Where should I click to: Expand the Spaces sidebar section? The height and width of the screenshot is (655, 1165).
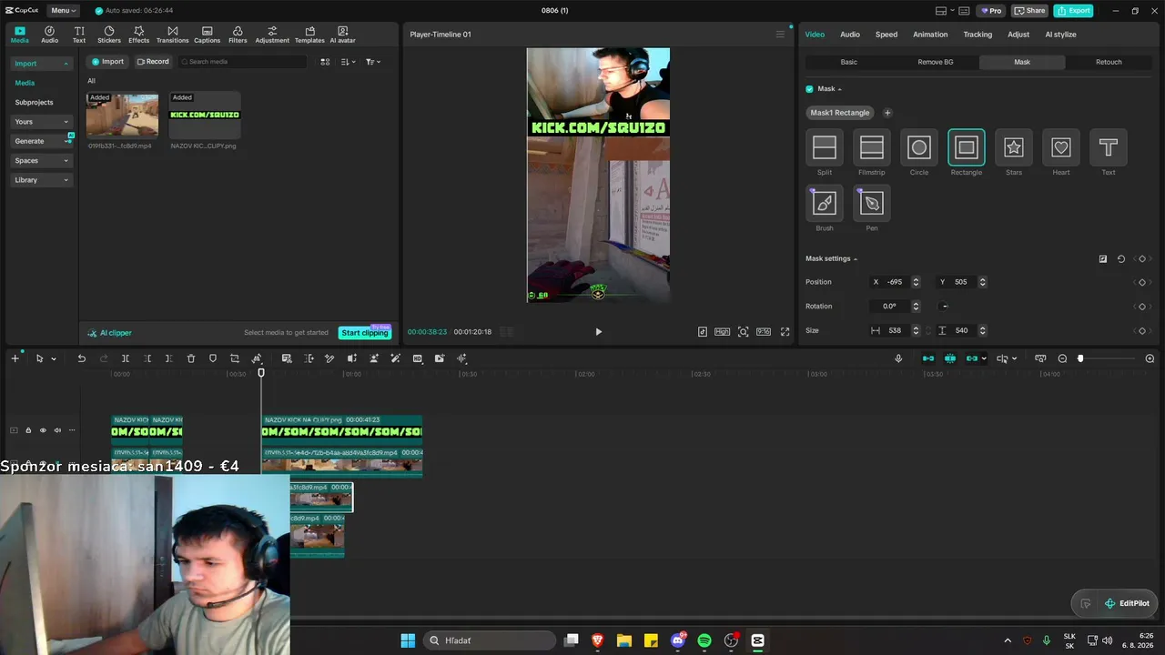click(x=42, y=161)
